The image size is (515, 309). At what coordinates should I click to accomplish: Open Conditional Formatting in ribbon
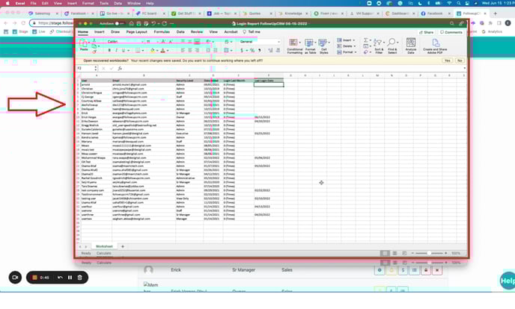click(295, 46)
